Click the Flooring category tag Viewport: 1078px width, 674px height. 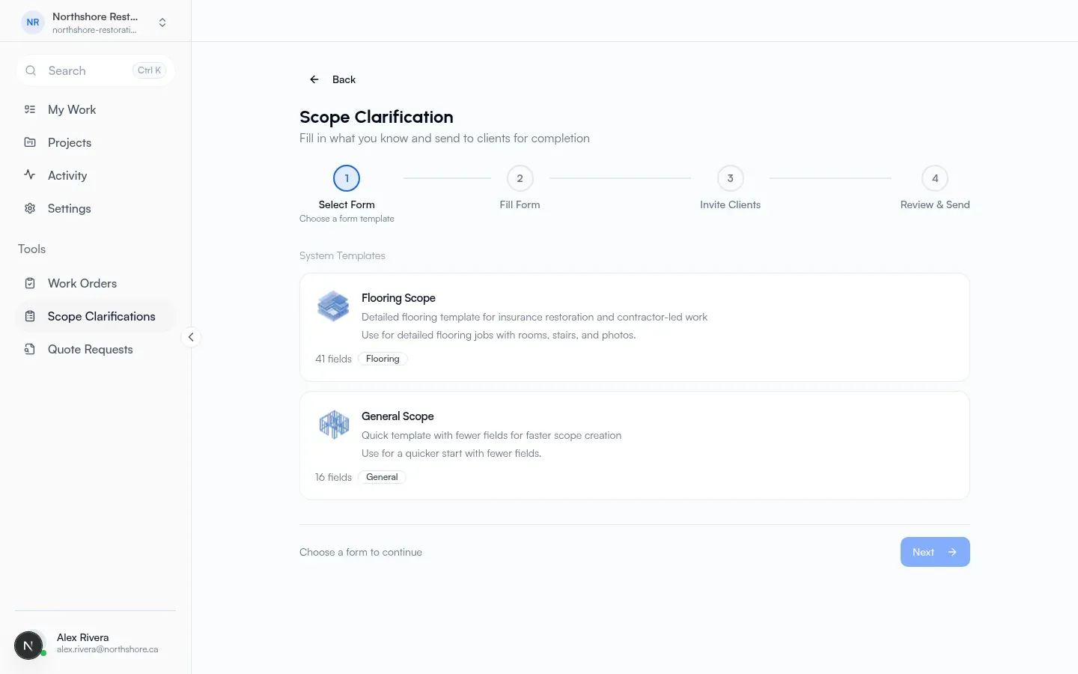coord(383,359)
